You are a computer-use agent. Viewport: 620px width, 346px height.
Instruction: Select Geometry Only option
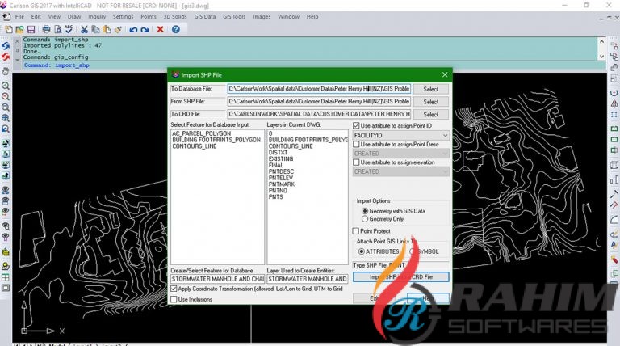pyautogui.click(x=365, y=219)
